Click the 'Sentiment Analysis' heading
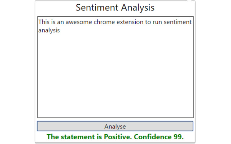 coord(115,8)
